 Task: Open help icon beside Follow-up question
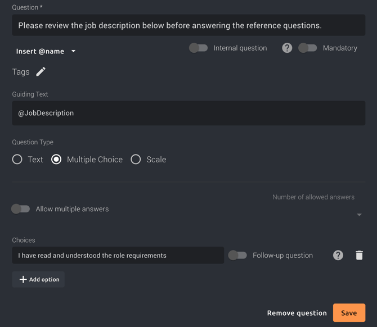[x=338, y=255]
